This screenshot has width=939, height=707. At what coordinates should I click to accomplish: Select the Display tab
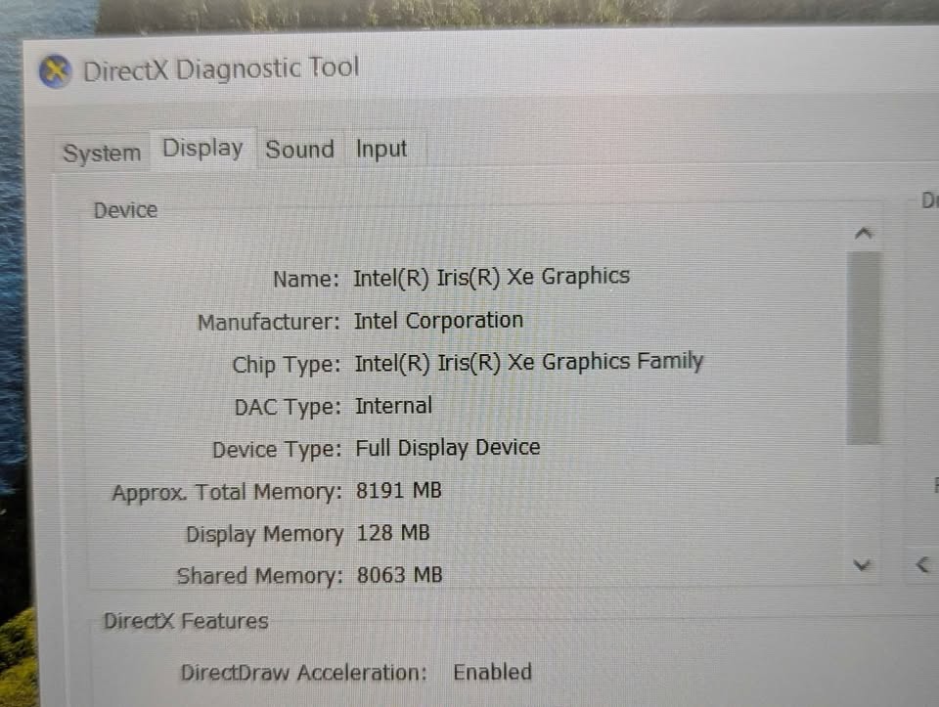(203, 149)
